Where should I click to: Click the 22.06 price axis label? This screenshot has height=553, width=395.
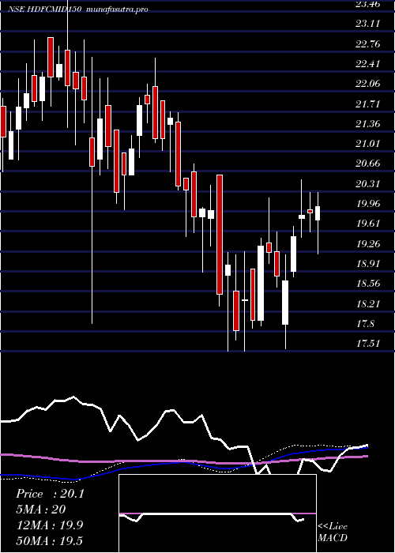(368, 84)
